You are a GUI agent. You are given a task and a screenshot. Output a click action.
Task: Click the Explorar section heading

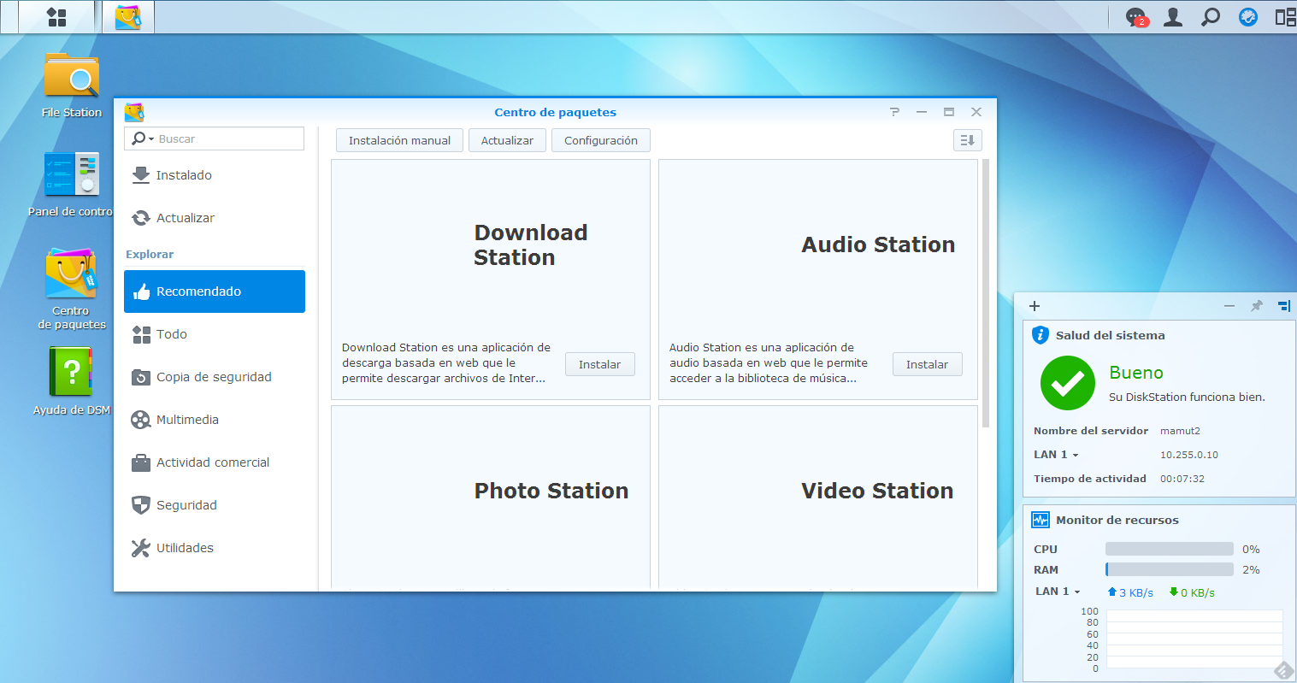tap(150, 254)
